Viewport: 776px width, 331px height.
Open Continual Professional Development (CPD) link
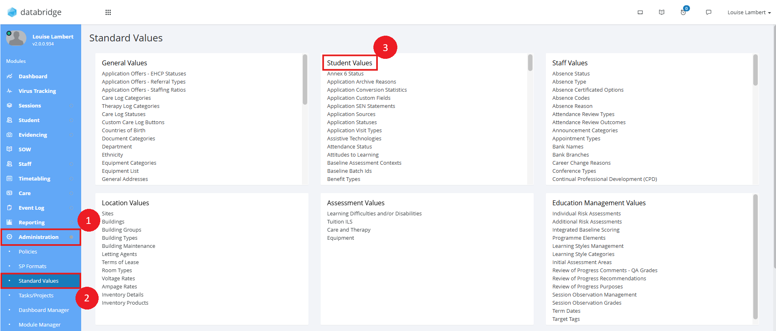click(605, 179)
